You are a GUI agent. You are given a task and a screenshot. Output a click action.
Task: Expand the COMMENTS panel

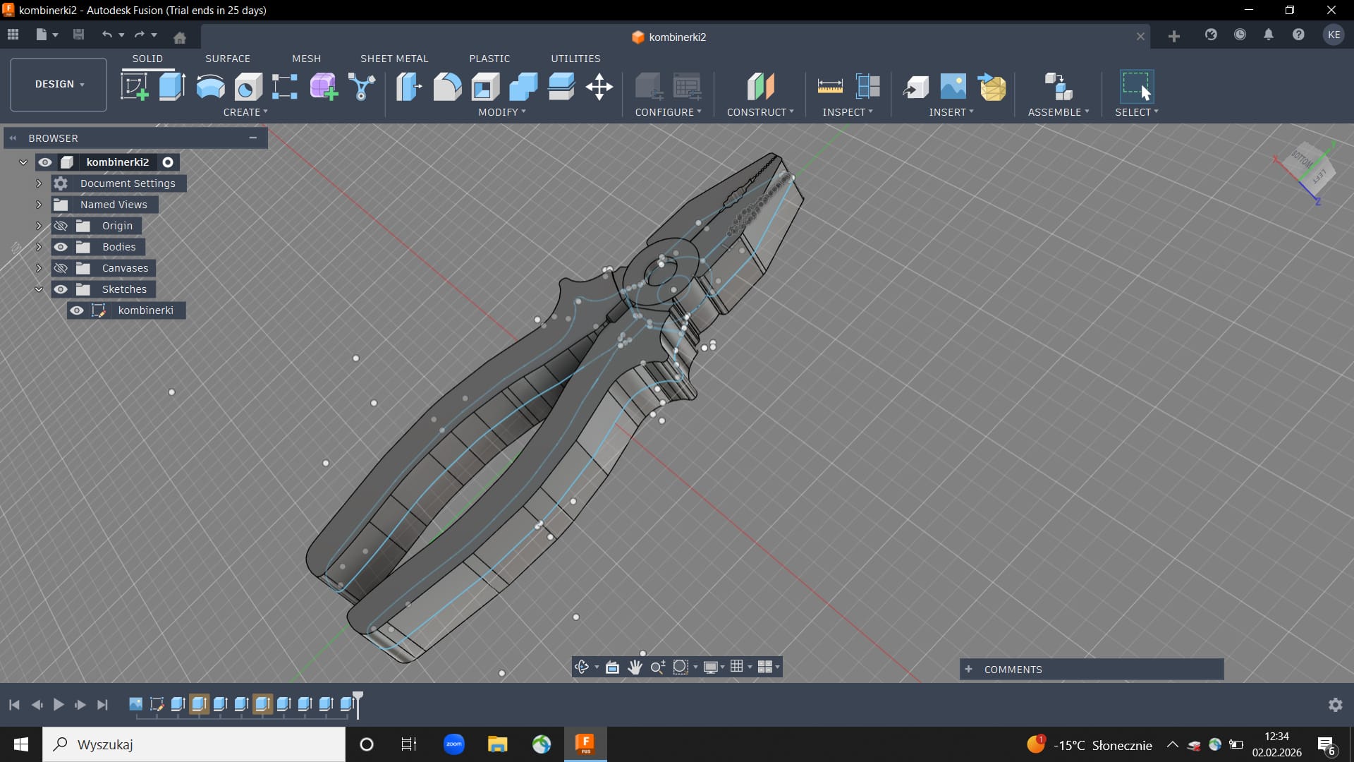click(969, 670)
